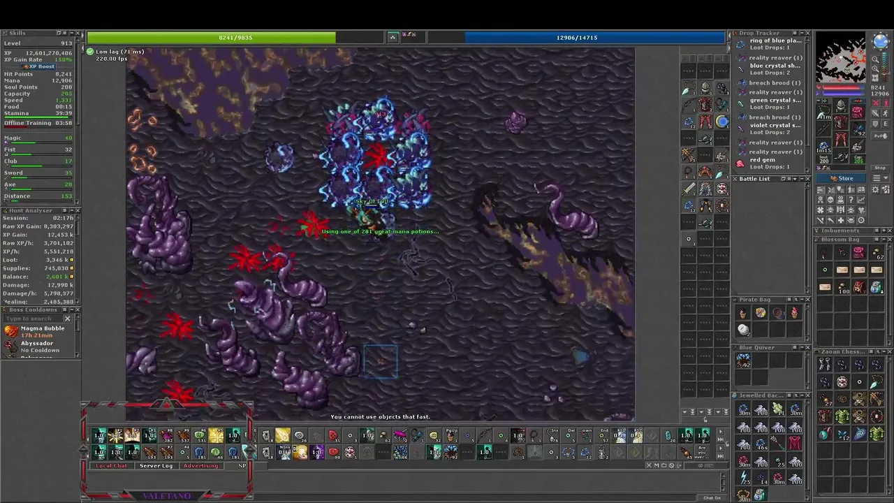
Task: Click the XP Boost button
Action: tap(38, 66)
